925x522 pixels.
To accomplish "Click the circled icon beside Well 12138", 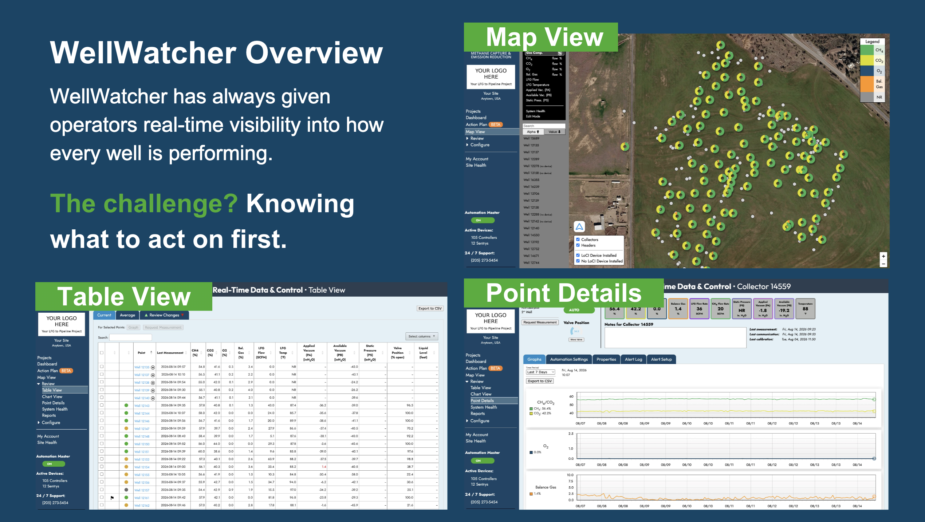I will (x=153, y=383).
